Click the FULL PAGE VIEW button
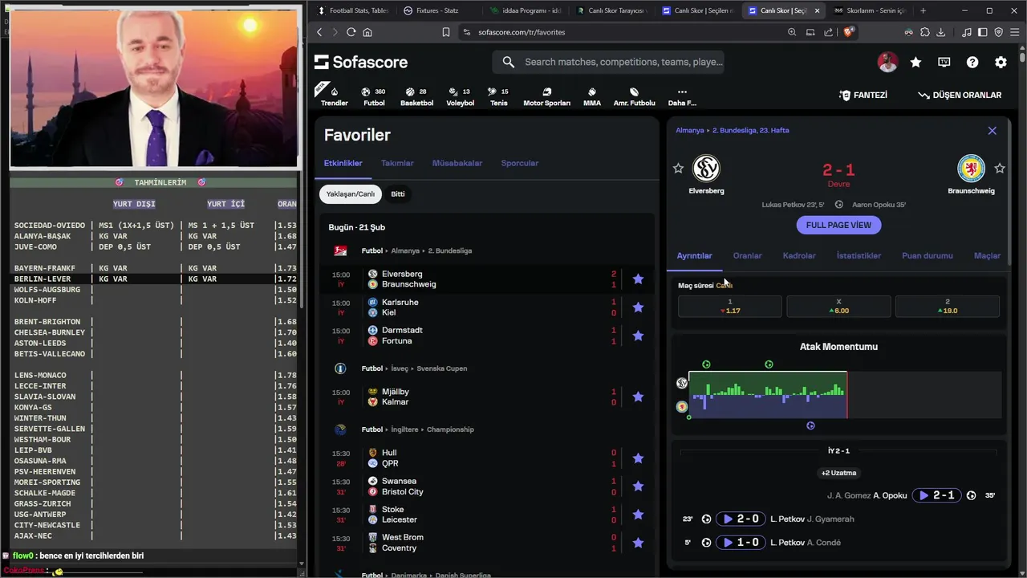The height and width of the screenshot is (578, 1027). [838, 226]
